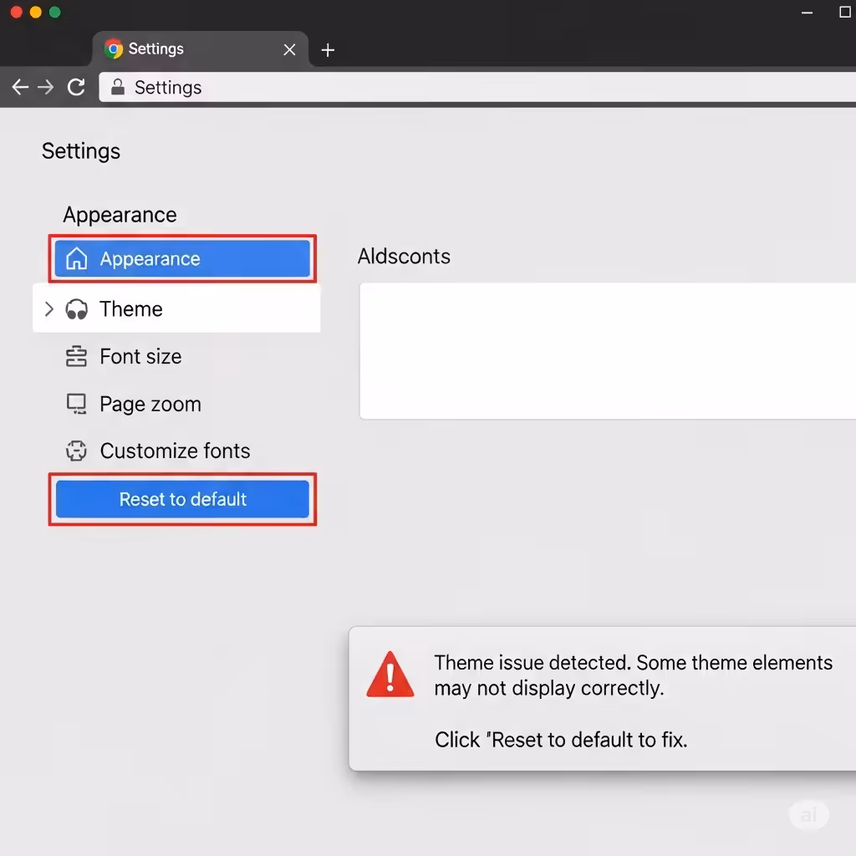
Task: Minimize the window with dash button
Action: [x=807, y=13]
